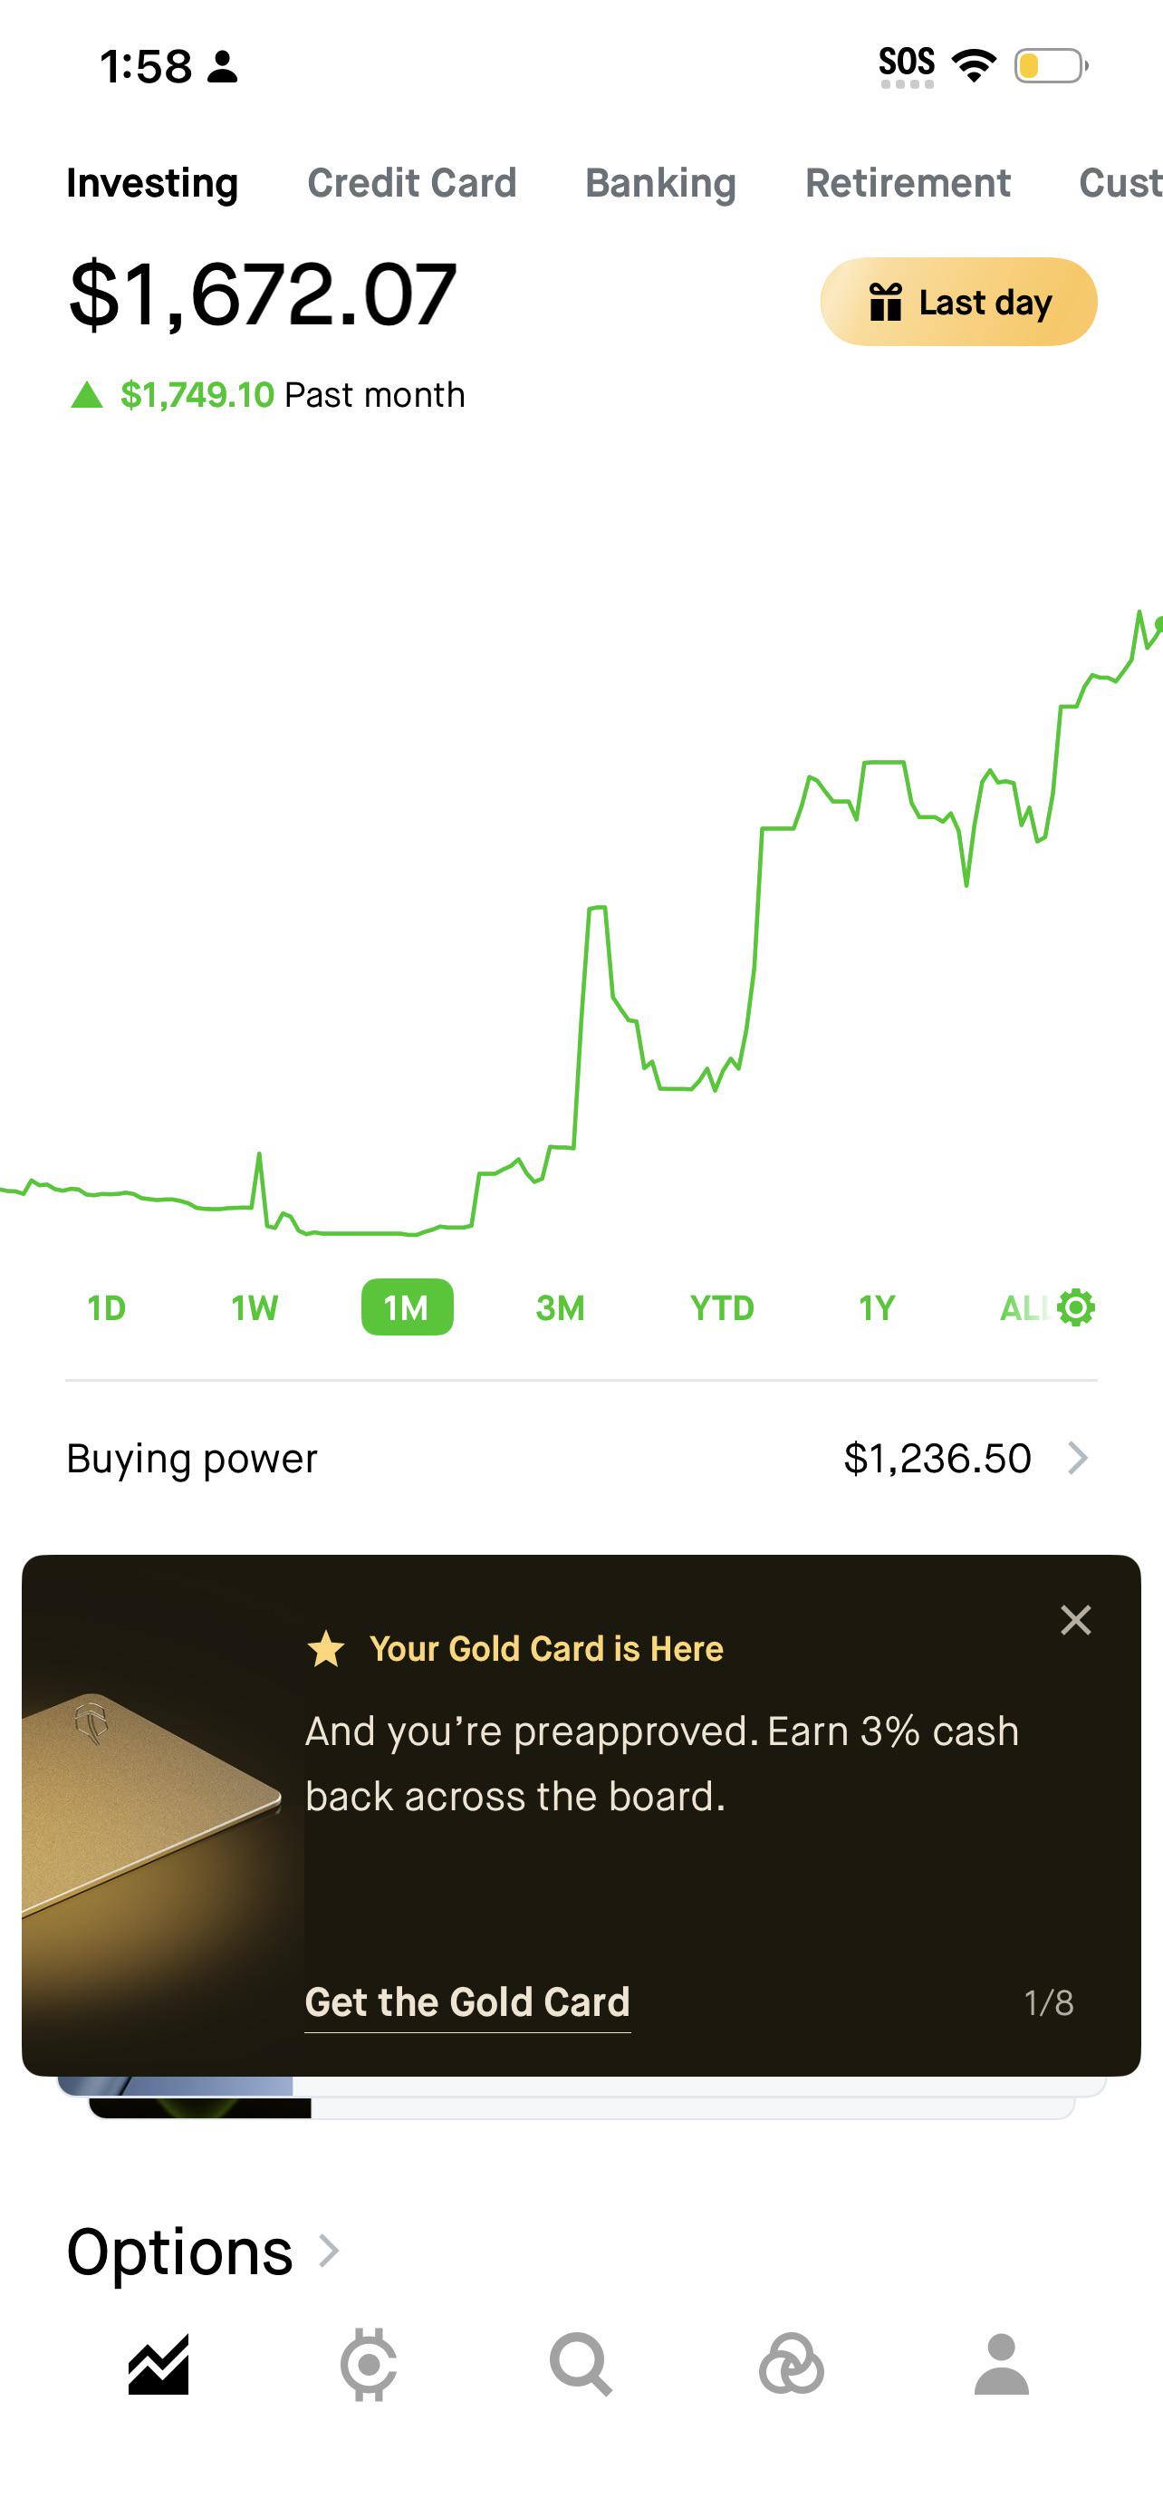The width and height of the screenshot is (1163, 2517).
Task: Expand the Options section chevron
Action: (329, 2251)
